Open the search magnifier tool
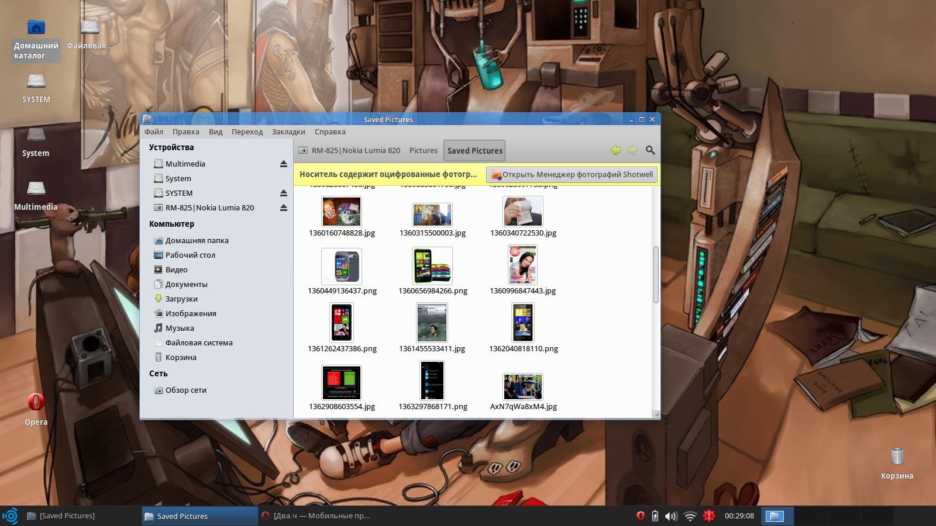Screen dimensions: 936x526 click(650, 150)
